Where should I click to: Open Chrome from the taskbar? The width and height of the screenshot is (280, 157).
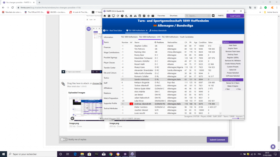coord(111,154)
